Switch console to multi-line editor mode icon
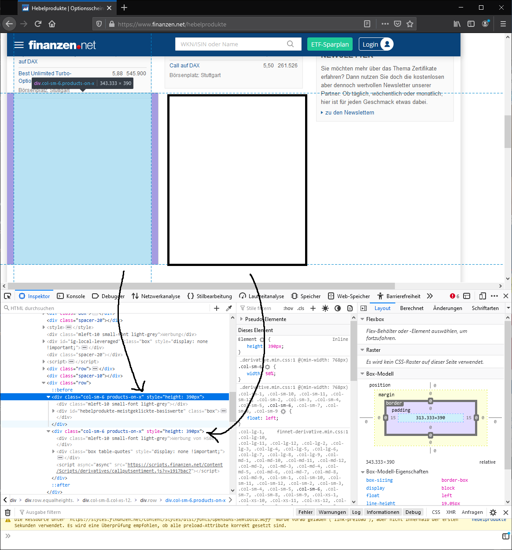 click(506, 536)
